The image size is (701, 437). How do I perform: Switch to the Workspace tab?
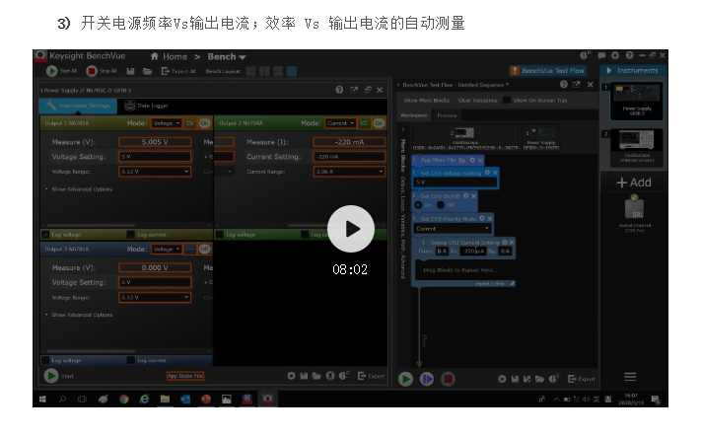pyautogui.click(x=414, y=115)
